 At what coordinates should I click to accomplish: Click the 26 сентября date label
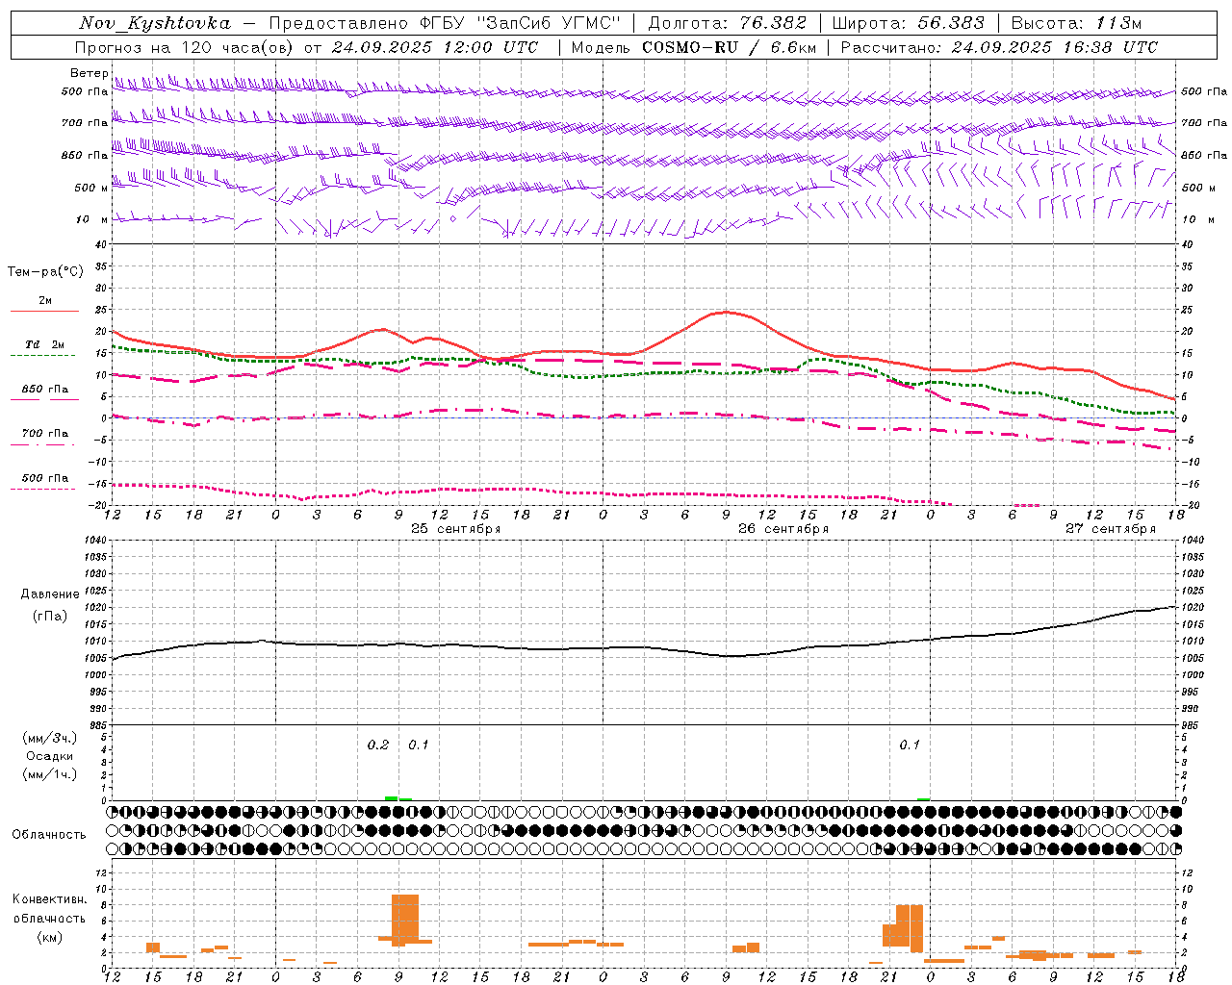pyautogui.click(x=783, y=529)
